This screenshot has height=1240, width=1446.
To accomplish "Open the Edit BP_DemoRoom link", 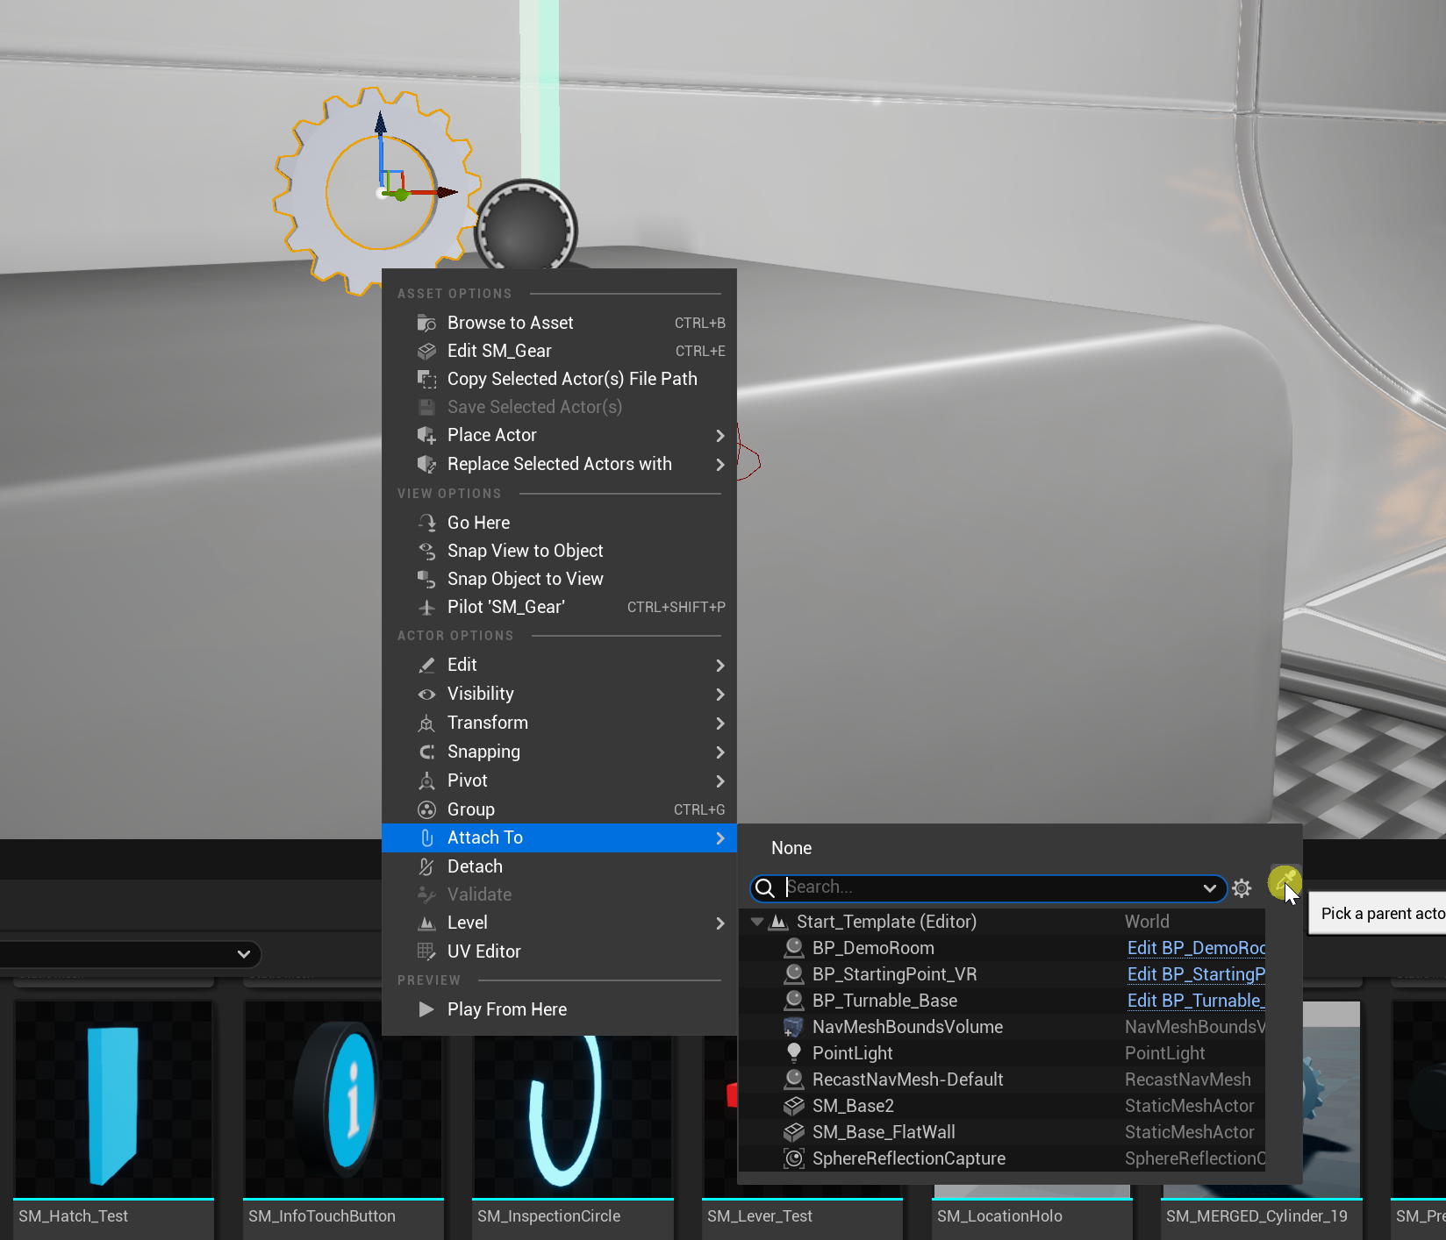I will (x=1195, y=948).
